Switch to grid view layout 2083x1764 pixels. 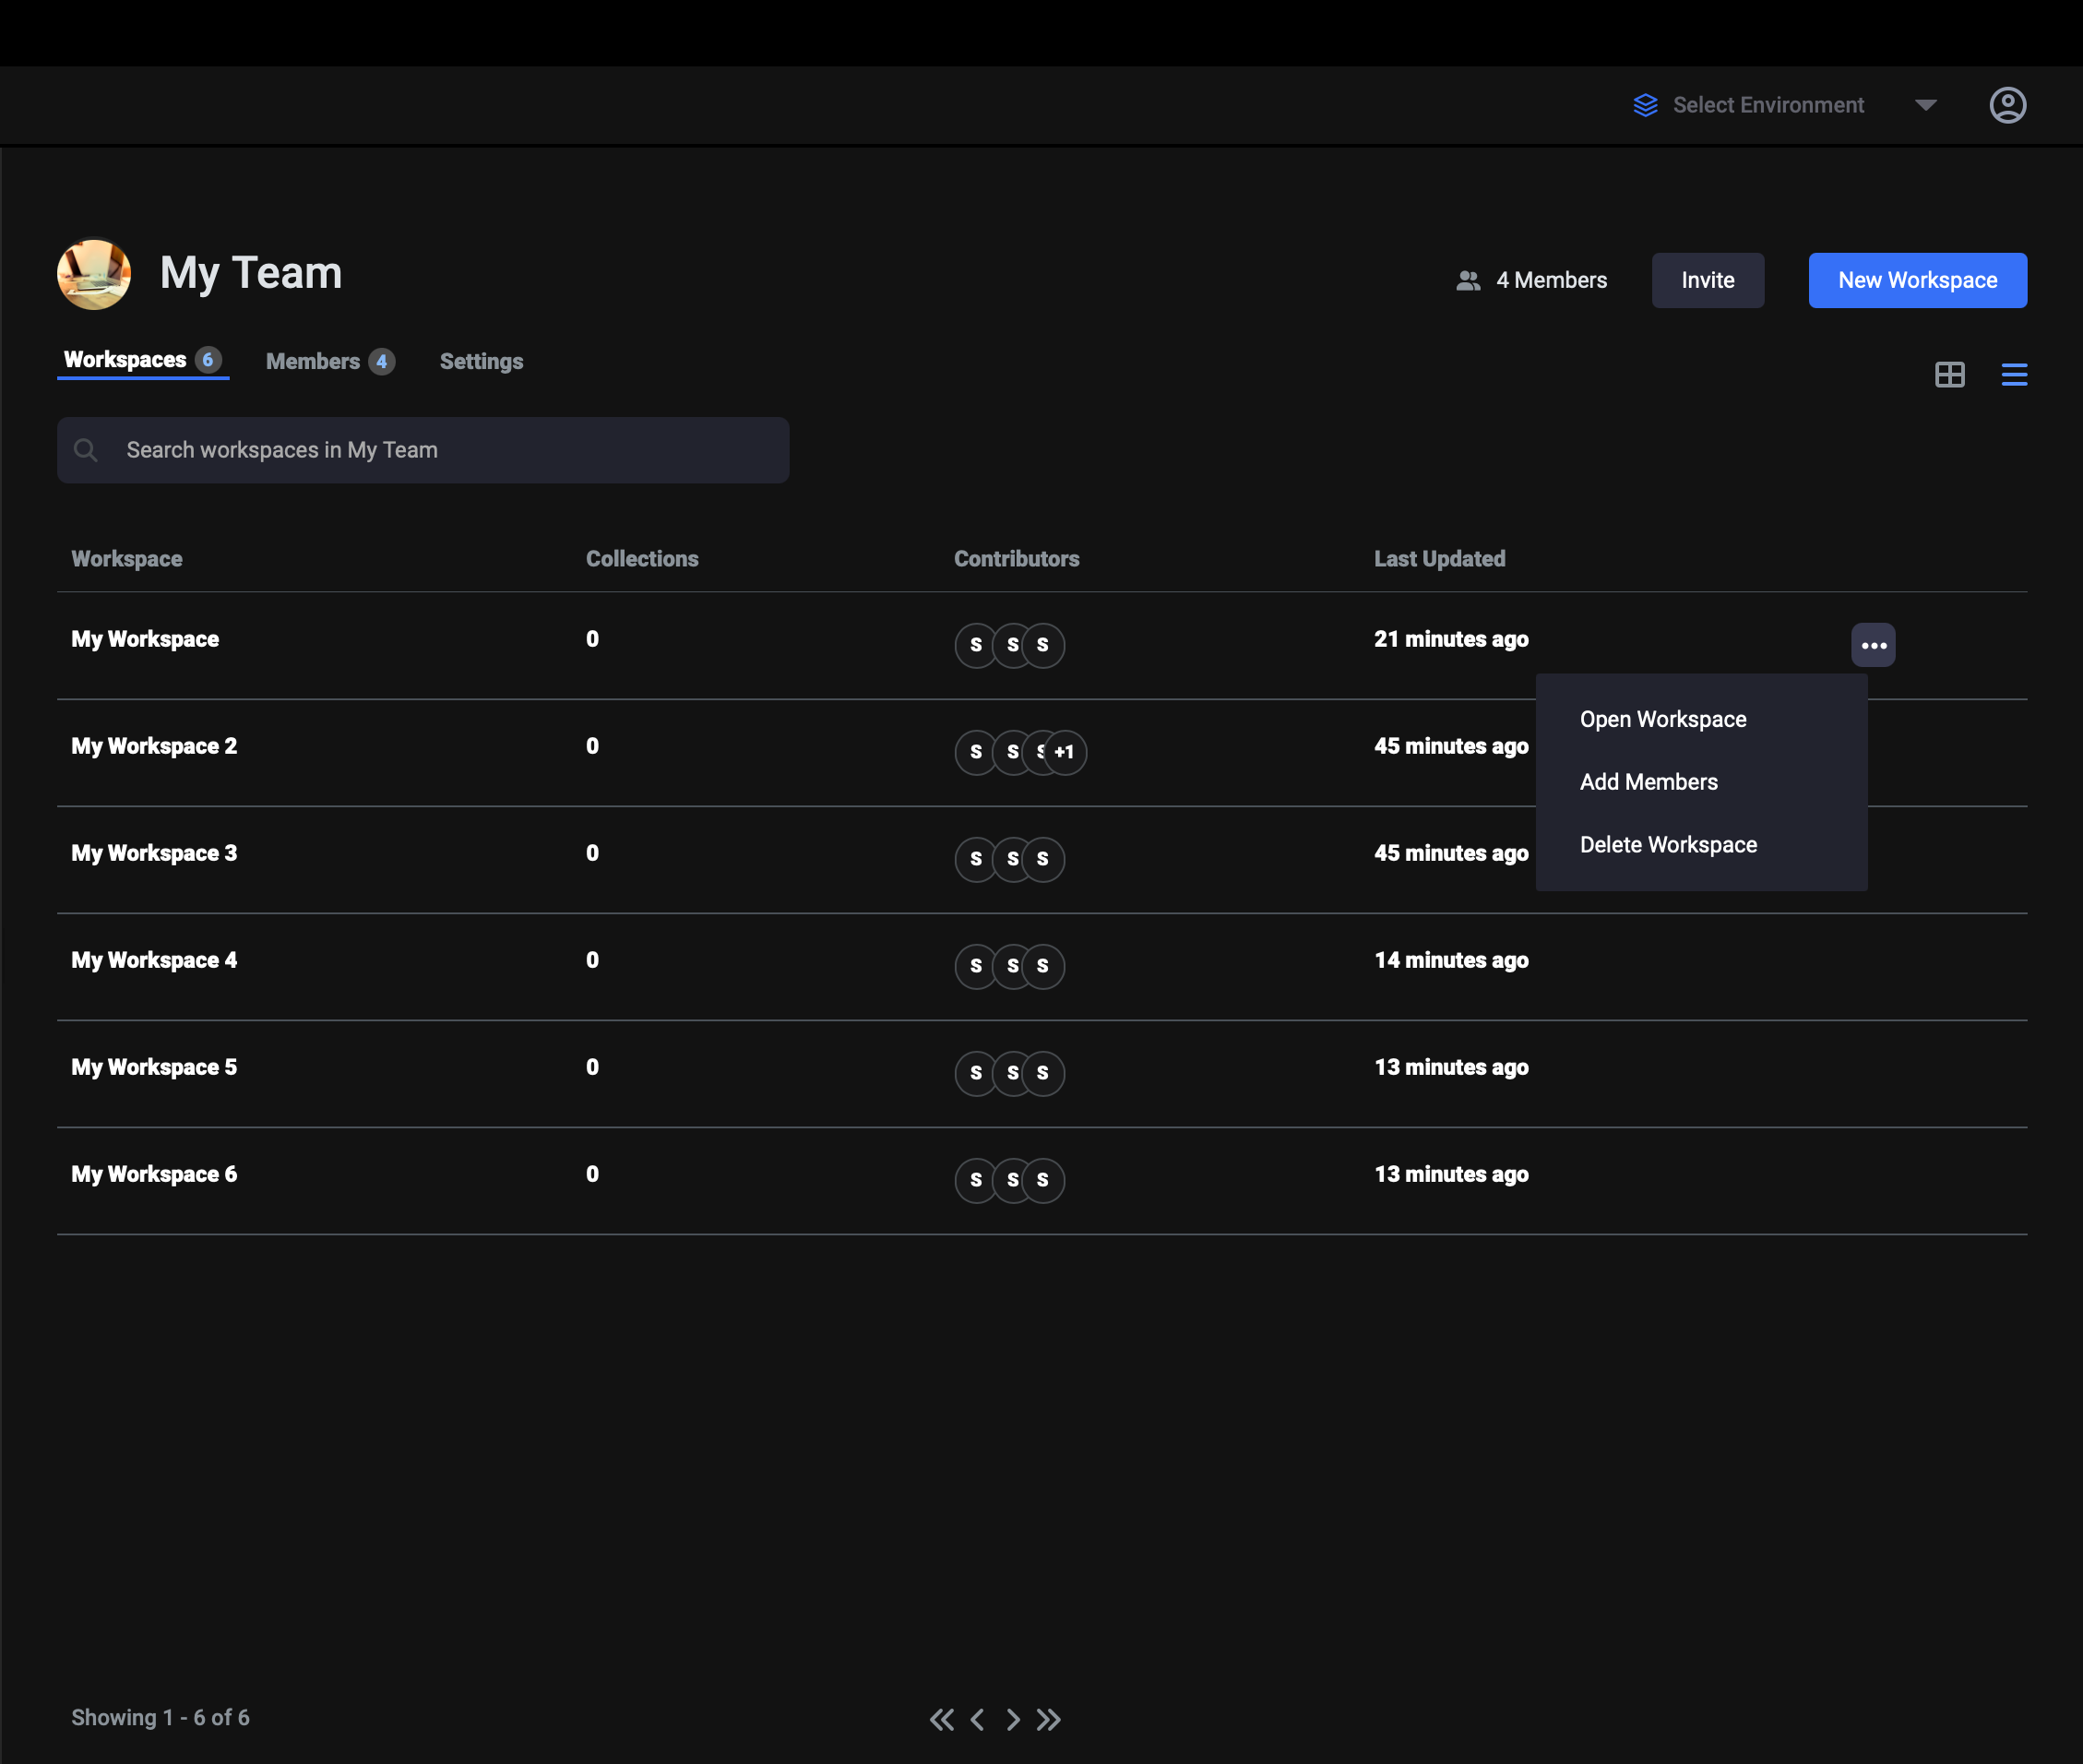[x=1949, y=375]
